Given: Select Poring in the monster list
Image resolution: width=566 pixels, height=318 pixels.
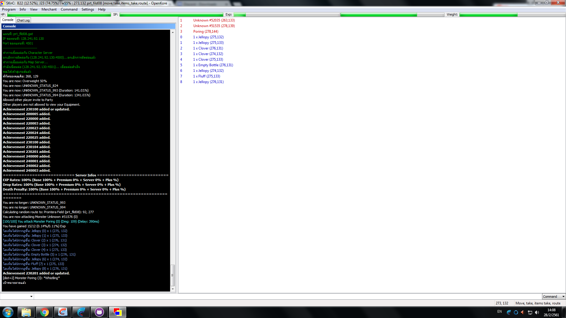Looking at the screenshot, I should point(205,32).
